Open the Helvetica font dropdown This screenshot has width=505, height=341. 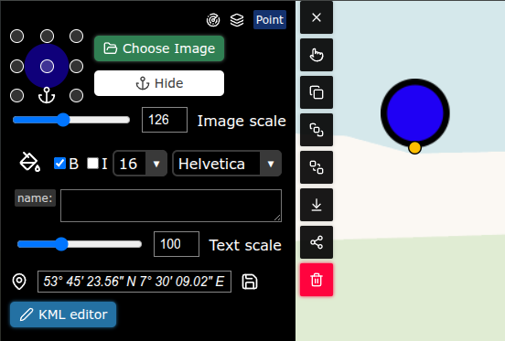pos(227,164)
